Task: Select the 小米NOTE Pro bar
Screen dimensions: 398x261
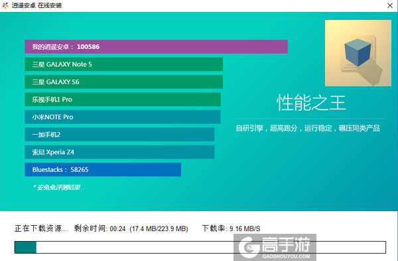Action: [123, 117]
